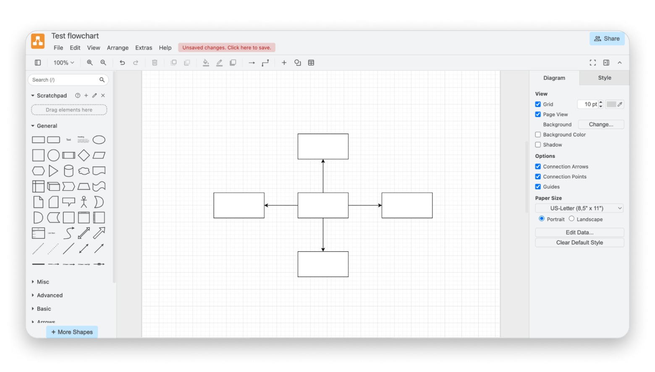Enable the Shadow checkbox
The image size is (655, 372).
[538, 145]
